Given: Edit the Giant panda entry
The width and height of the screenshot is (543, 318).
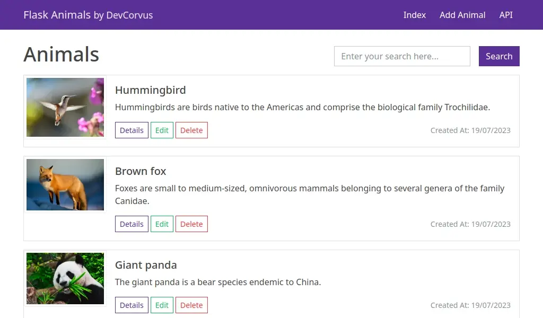Looking at the screenshot, I should pyautogui.click(x=162, y=305).
